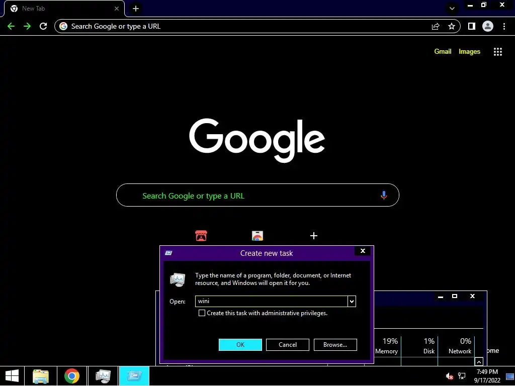Screen dimensions: 515x386
Task: Minimize the Task Manager window
Action: [x=441, y=297]
